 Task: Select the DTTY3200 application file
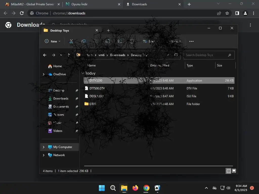[x=159, y=81]
